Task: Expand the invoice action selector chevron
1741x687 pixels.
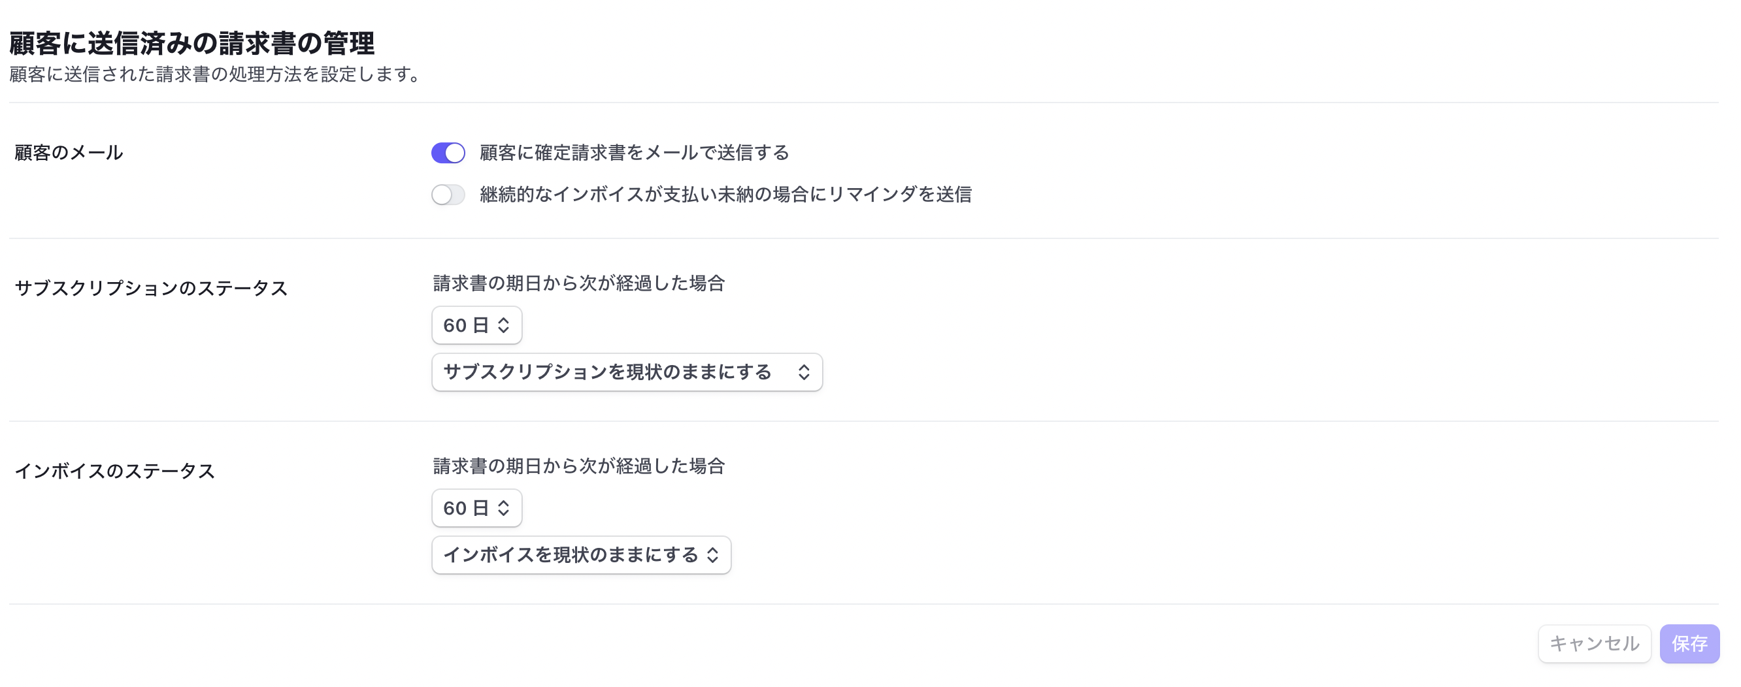Action: [x=712, y=554]
